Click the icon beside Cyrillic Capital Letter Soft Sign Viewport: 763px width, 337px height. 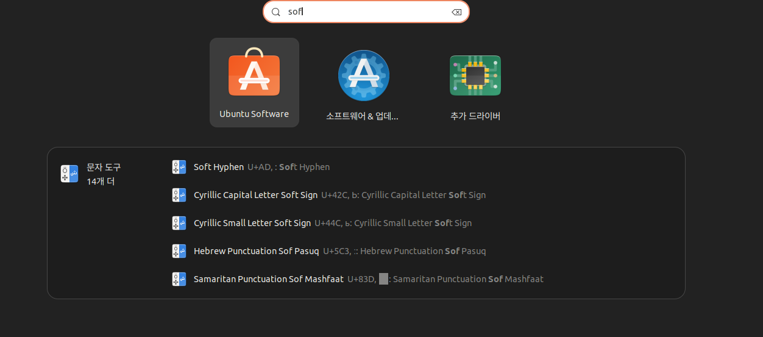click(179, 195)
